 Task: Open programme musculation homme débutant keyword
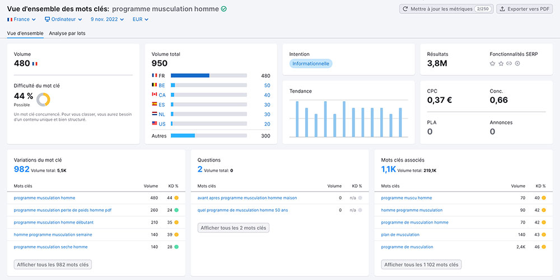(54, 222)
